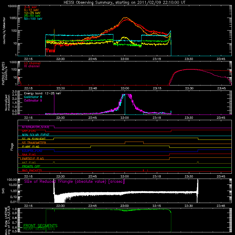Image resolution: width=235 pixels, height=235 pixels.
Task: Click the FLARE_FLAG label
Action: pos(31,147)
